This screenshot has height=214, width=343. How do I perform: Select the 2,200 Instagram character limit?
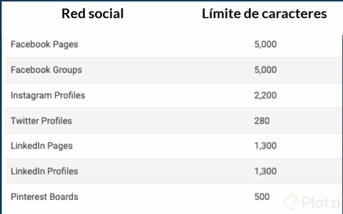click(x=265, y=96)
